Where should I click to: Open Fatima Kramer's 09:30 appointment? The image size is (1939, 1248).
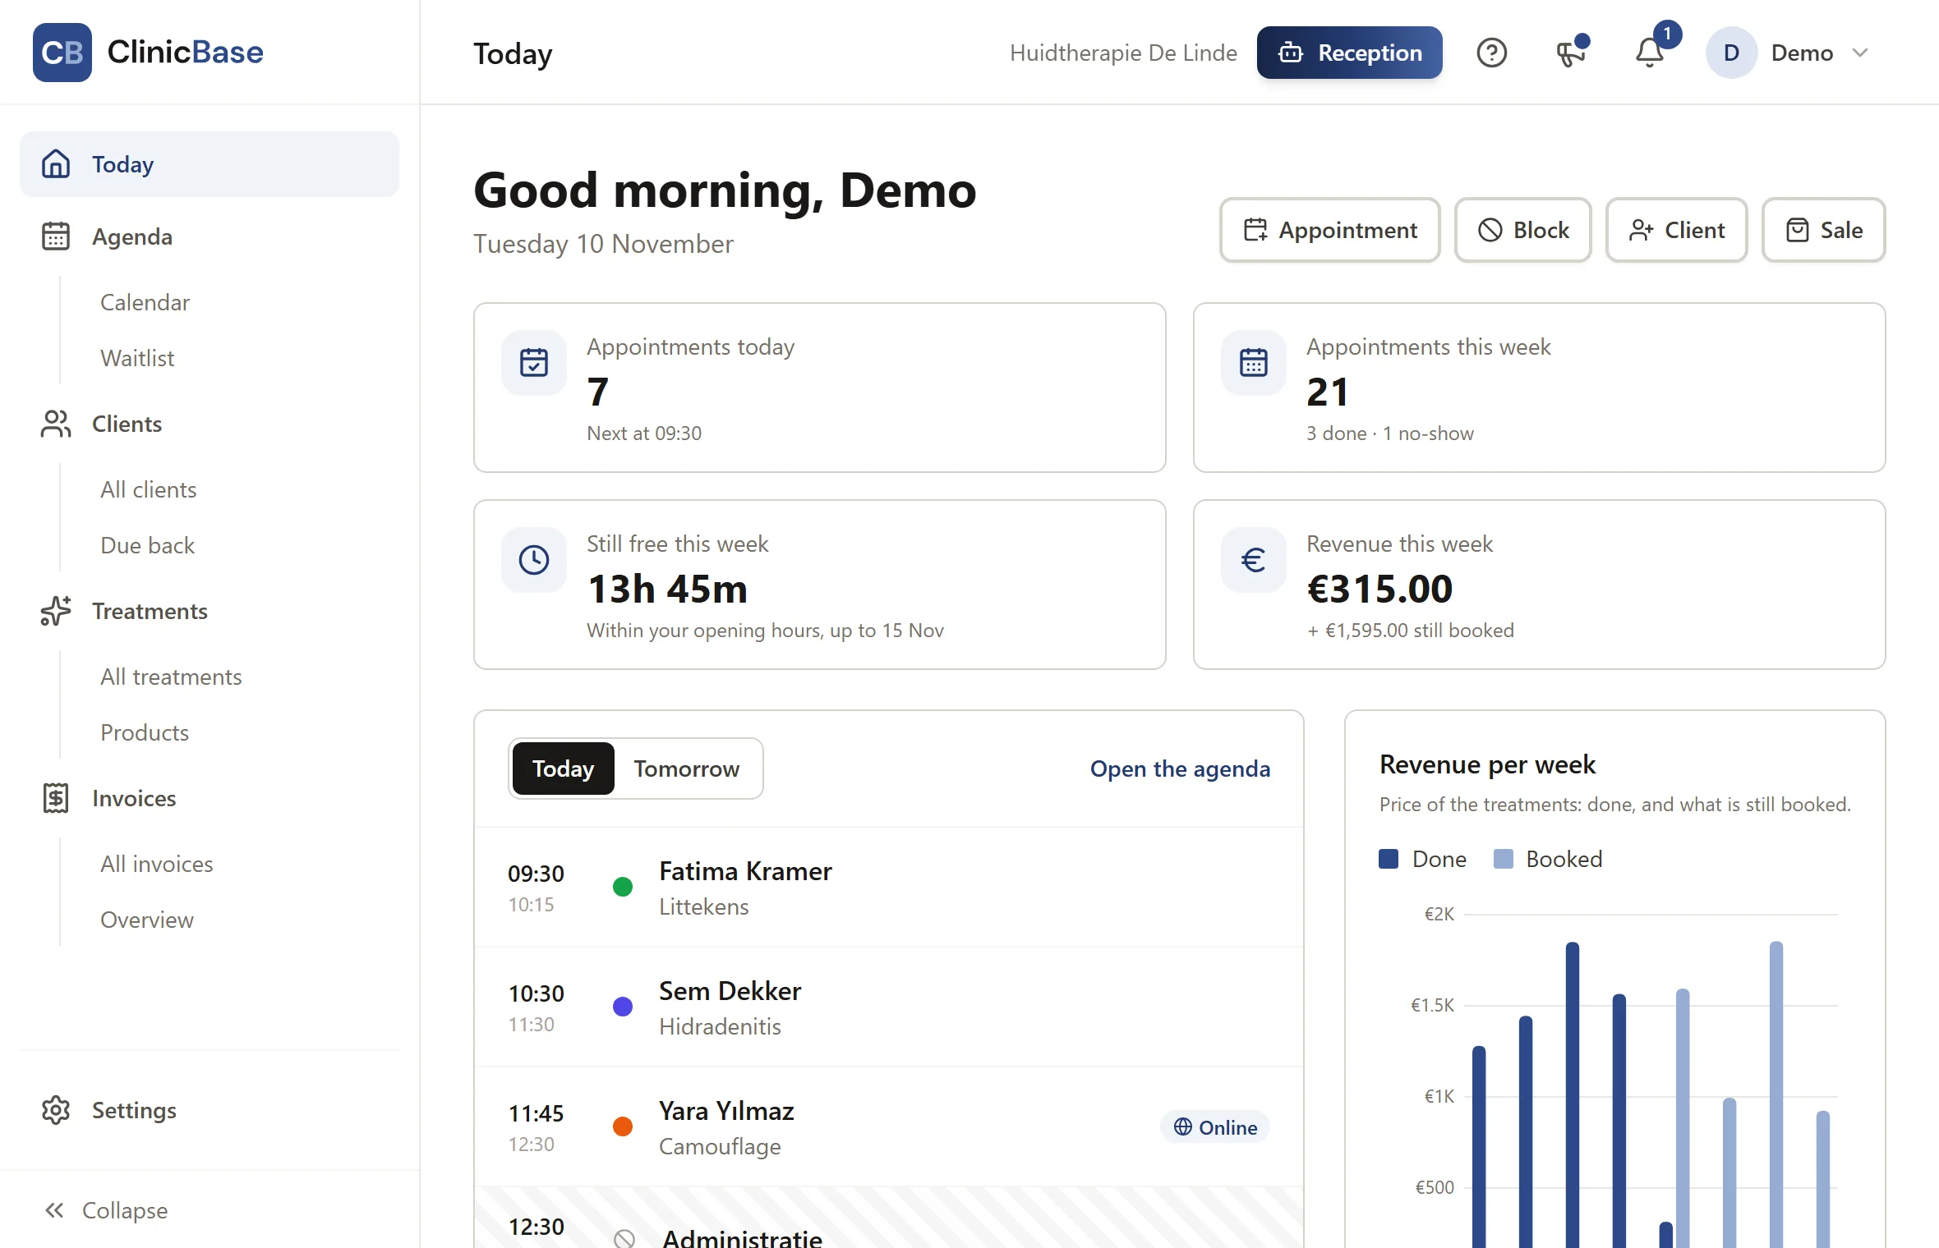pyautogui.click(x=889, y=887)
